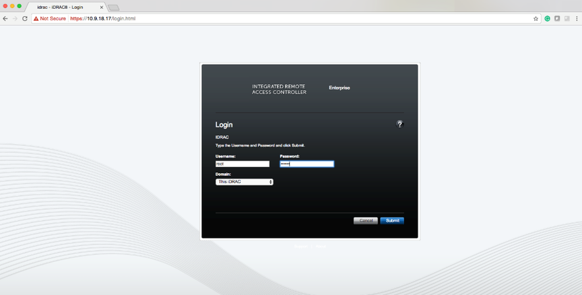
Task: Click the address bar URL
Action: coord(103,19)
